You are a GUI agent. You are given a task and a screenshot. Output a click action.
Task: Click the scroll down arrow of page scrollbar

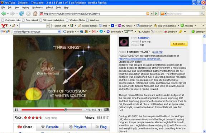(204, 131)
